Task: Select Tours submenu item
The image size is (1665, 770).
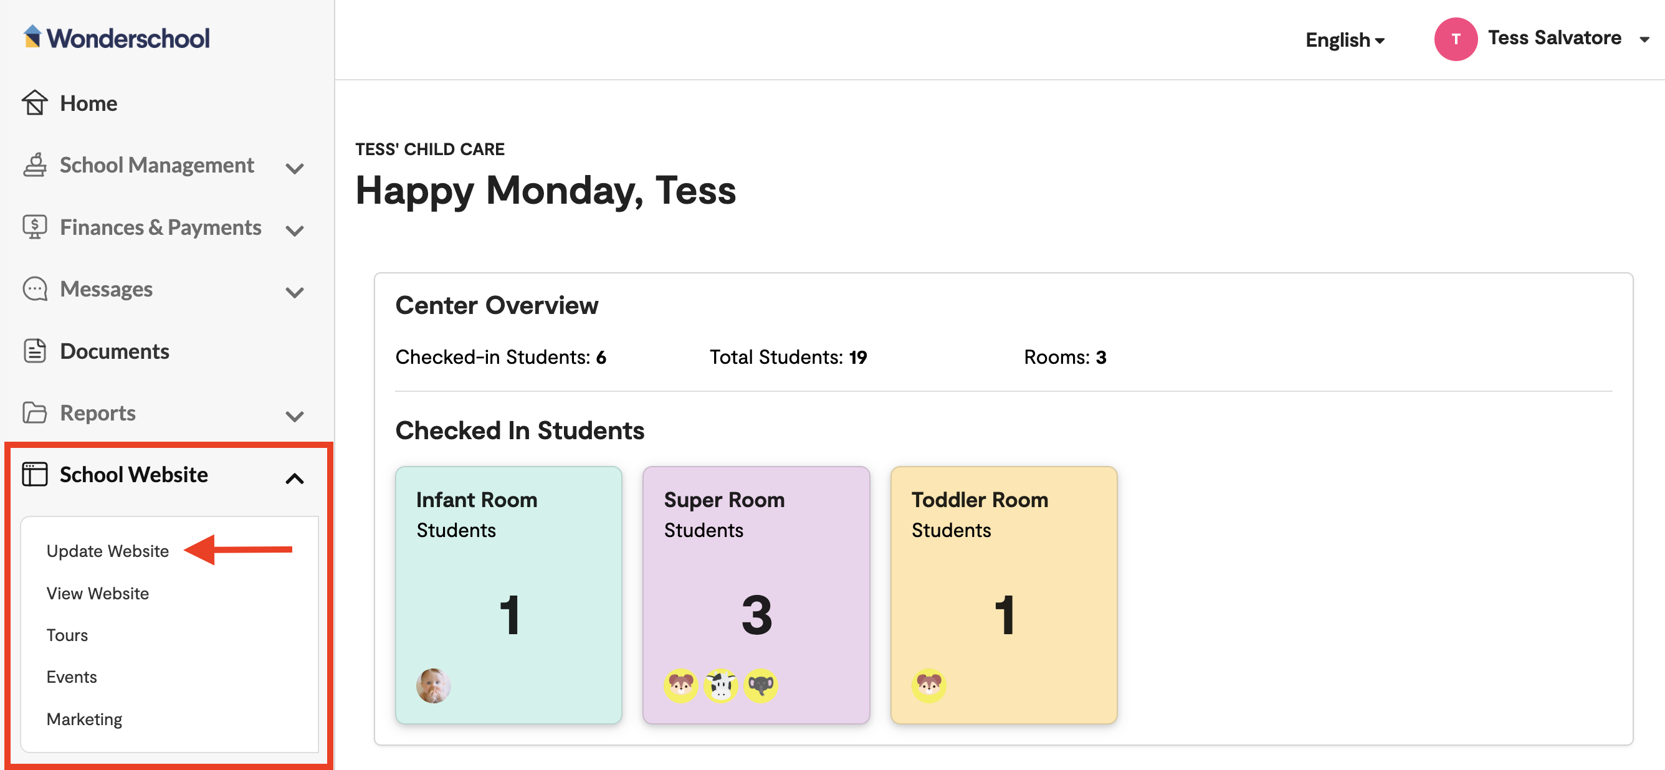Action: point(67,635)
